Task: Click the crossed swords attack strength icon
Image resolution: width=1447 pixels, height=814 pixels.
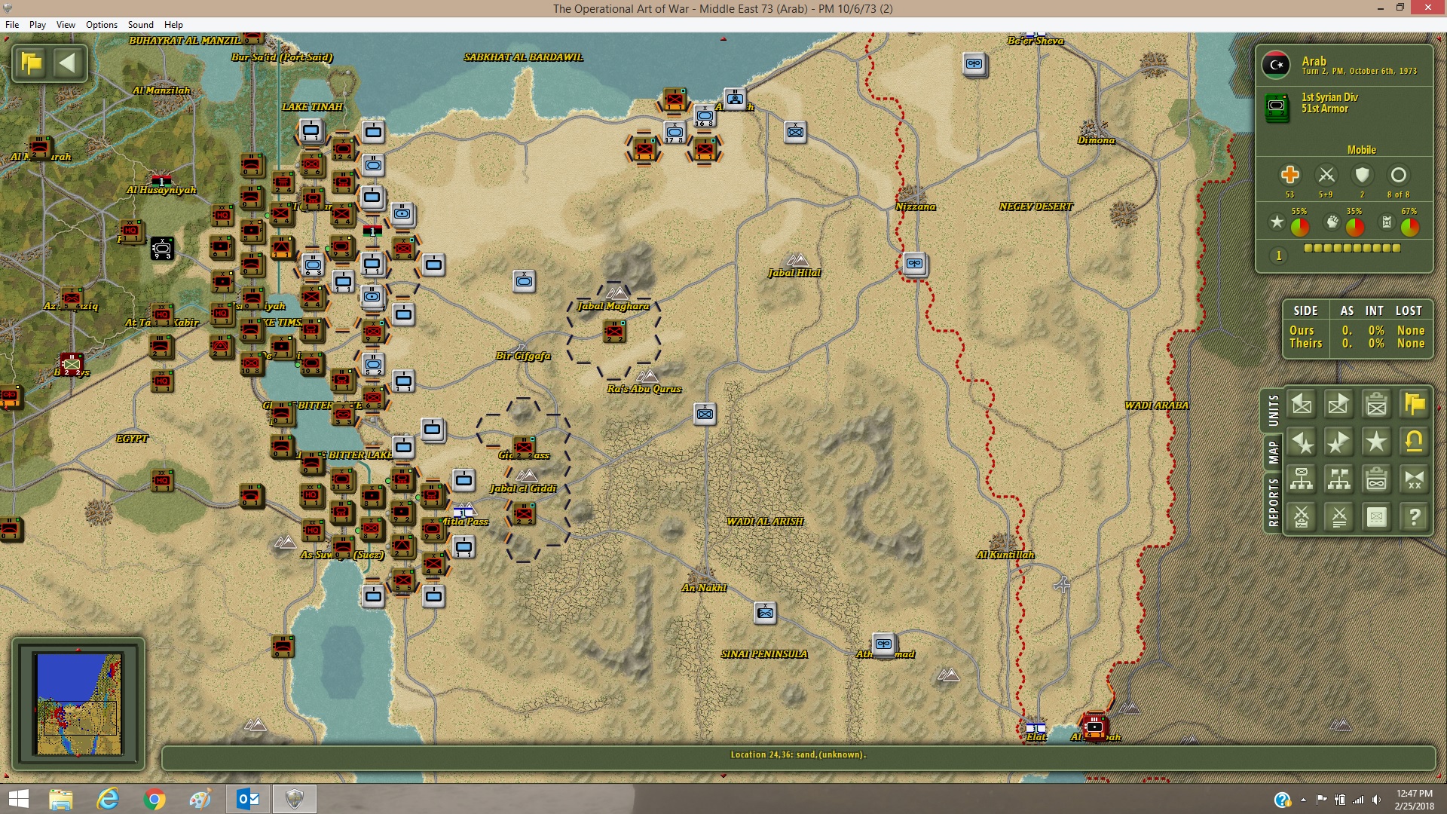Action: click(x=1326, y=176)
